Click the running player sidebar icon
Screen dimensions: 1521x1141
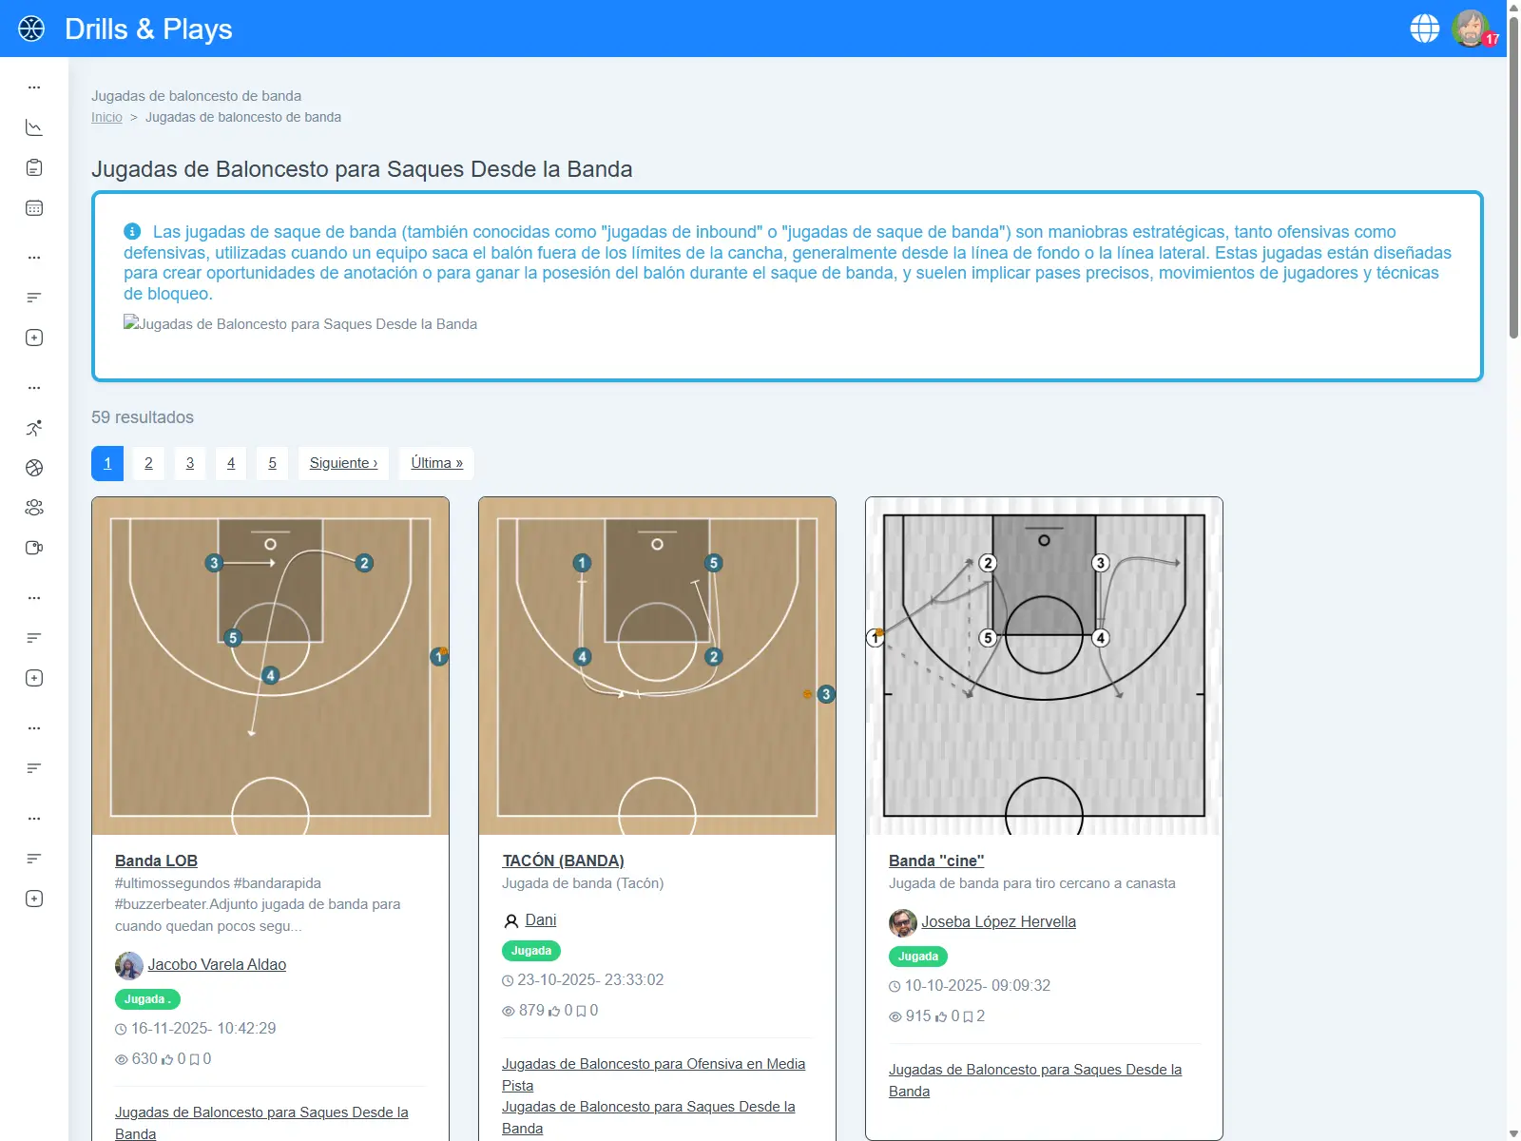pos(34,428)
